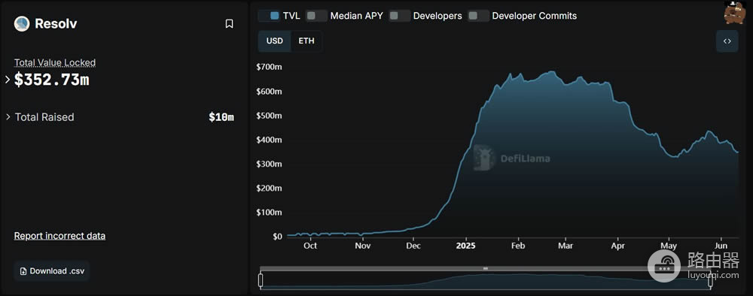Open the embed chart code button
Screen dimensions: 753x296
[x=727, y=41]
